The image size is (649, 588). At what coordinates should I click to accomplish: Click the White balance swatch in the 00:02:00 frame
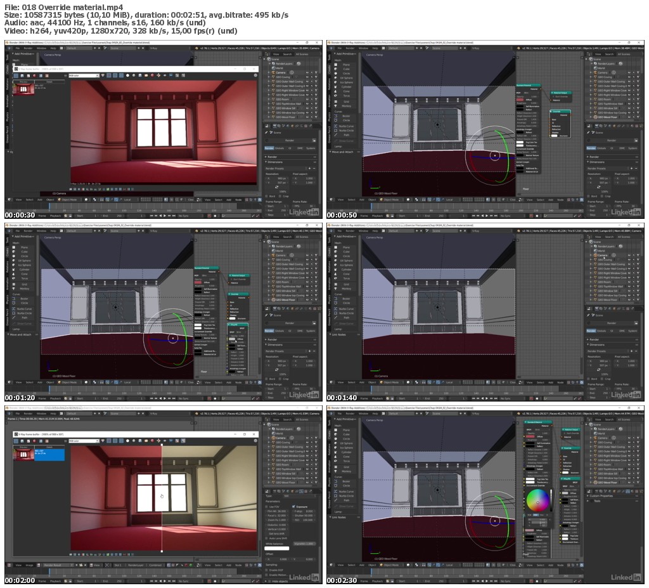click(x=277, y=549)
